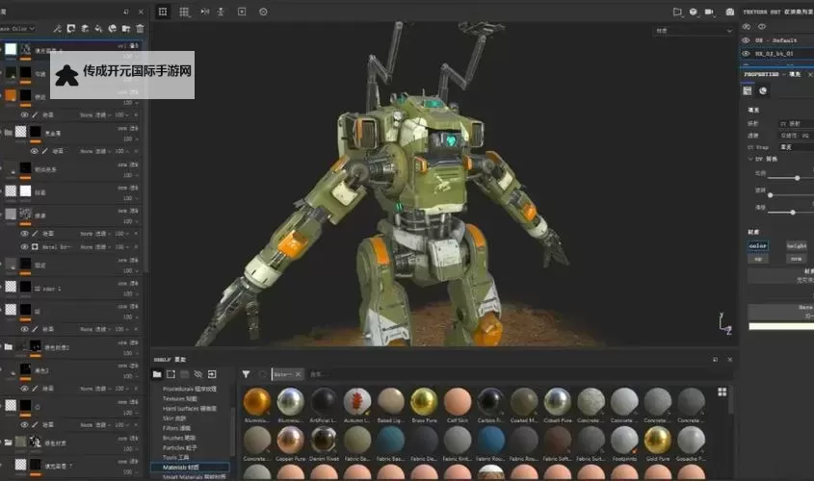814x481 pixels.
Task: Toggle the paint effect eye under the orange layer
Action: click(24, 115)
